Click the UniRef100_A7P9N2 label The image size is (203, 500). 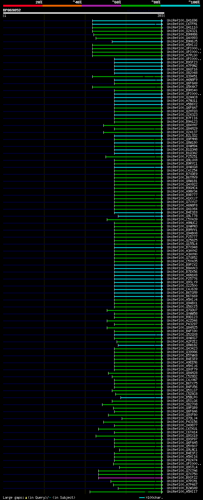point(182,66)
